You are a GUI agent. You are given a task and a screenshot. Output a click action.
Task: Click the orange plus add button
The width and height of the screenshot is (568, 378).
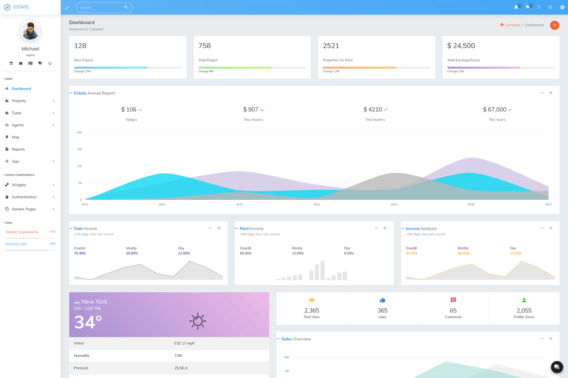coord(554,25)
